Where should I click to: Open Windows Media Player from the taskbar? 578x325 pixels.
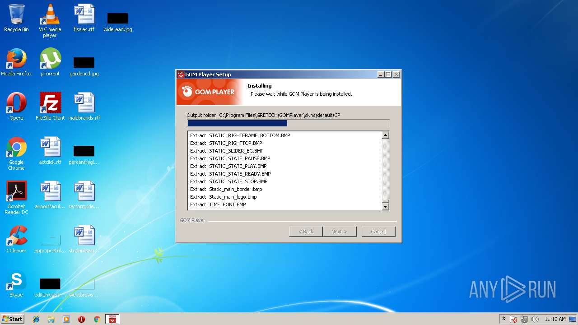pos(66,319)
